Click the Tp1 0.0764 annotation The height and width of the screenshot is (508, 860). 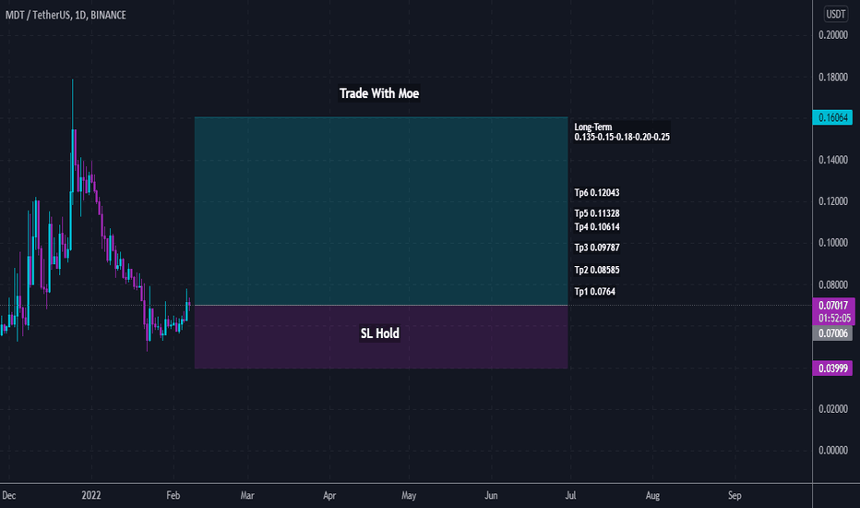click(x=594, y=292)
